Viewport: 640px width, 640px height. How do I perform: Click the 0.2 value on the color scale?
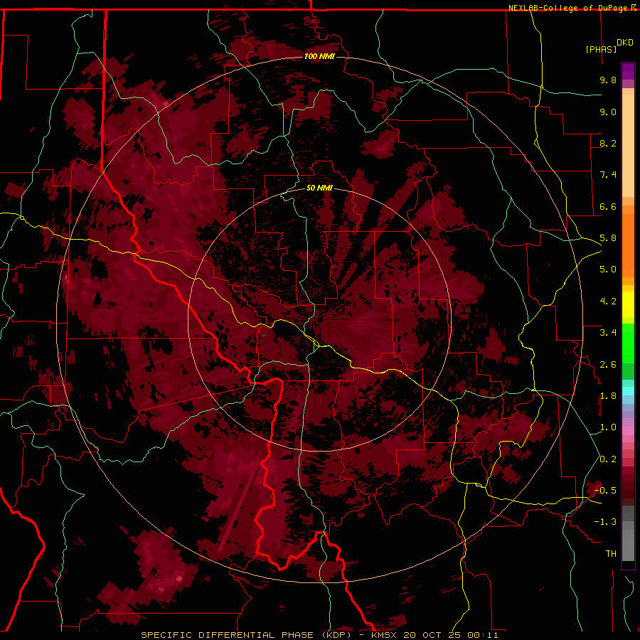[608, 459]
